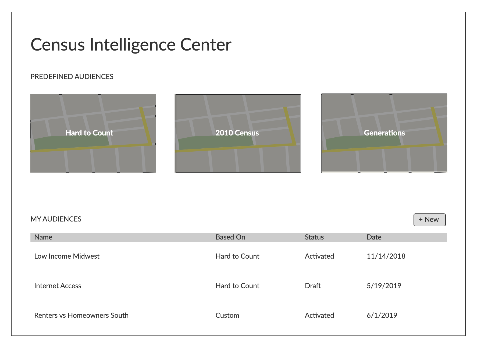Sort the table by Date column
This screenshot has width=484, height=350.
tap(374, 237)
